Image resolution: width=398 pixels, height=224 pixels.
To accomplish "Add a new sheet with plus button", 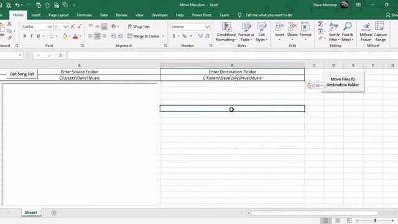I will coord(54,213).
